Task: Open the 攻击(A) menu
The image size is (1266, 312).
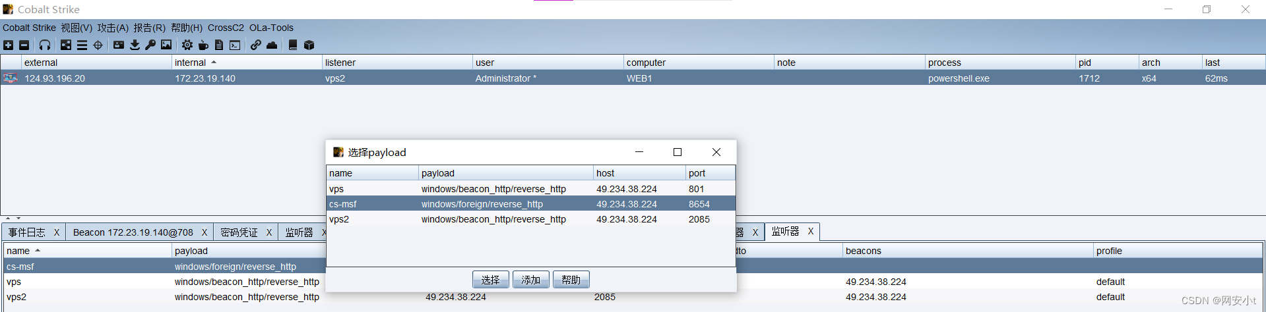Action: [113, 28]
